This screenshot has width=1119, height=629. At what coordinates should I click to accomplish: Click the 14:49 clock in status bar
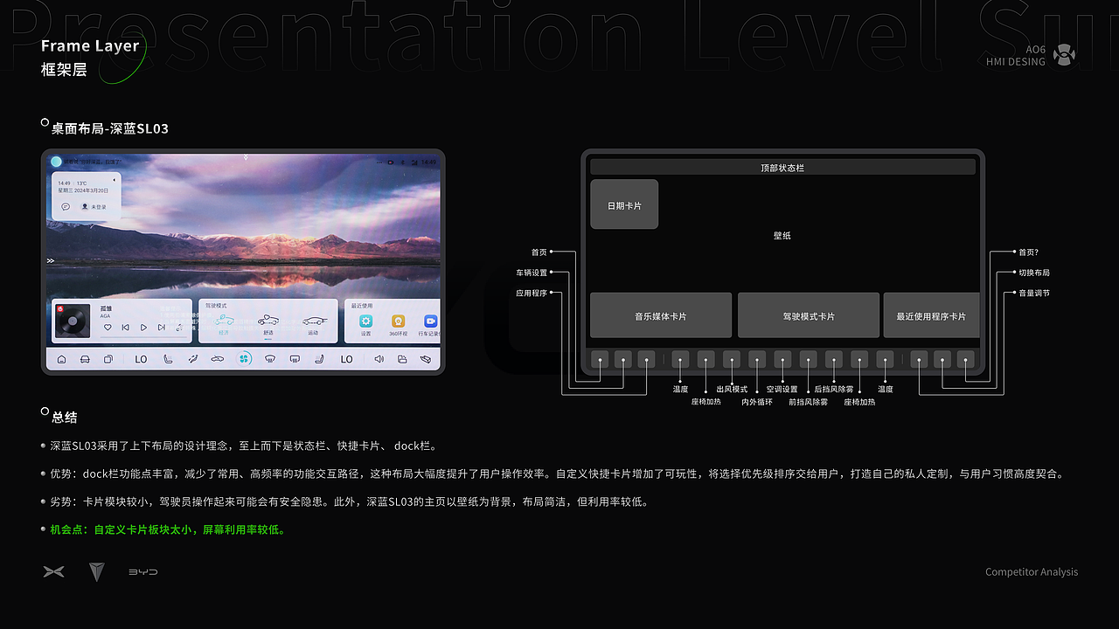pyautogui.click(x=429, y=162)
